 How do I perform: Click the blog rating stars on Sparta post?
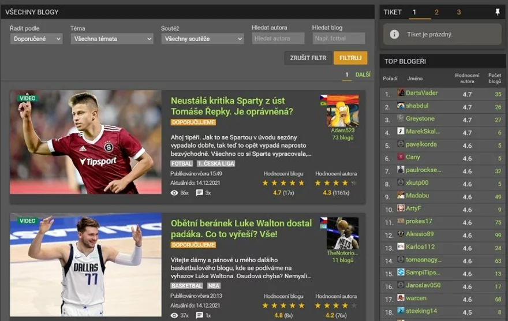(283, 183)
